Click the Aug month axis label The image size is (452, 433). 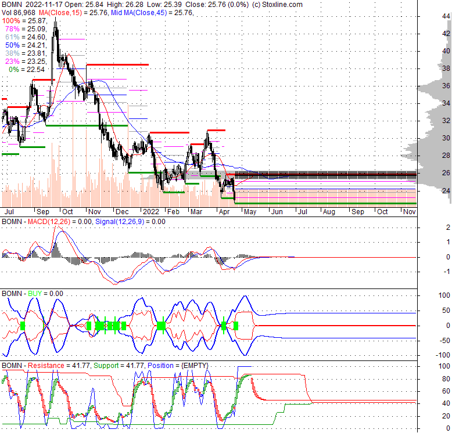click(329, 212)
